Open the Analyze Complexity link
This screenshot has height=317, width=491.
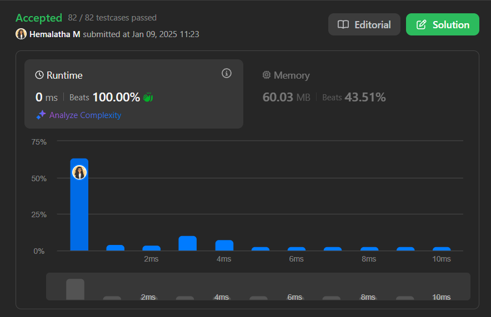click(x=85, y=115)
